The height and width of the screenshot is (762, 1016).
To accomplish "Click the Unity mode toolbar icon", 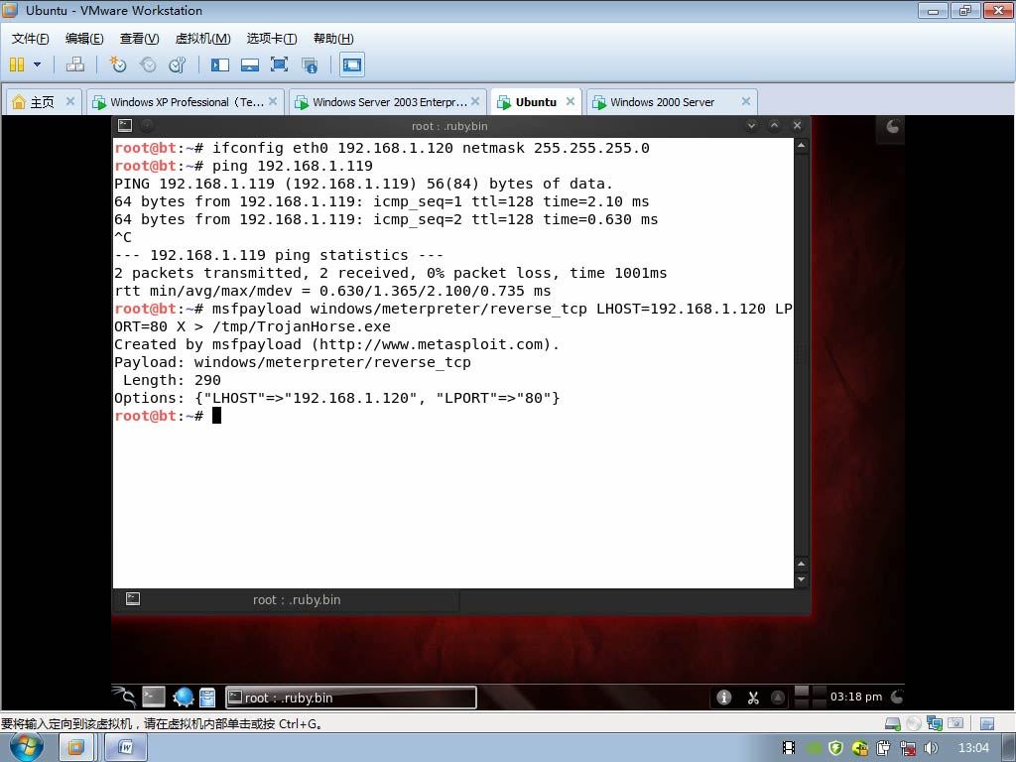I will tap(310, 64).
